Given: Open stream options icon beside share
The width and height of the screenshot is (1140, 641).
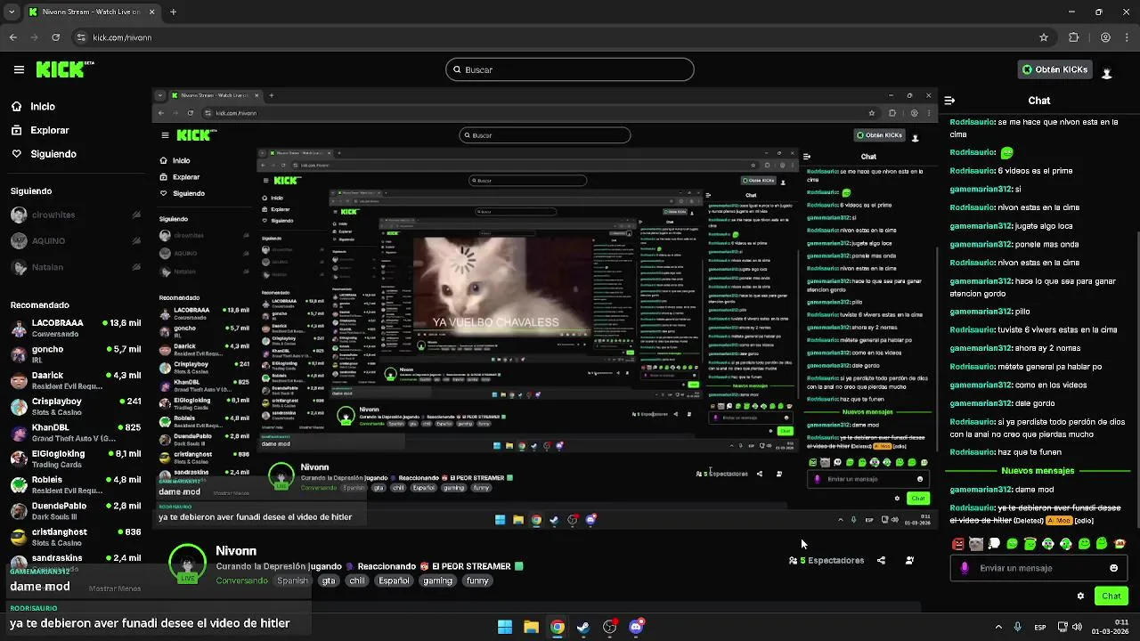Looking at the screenshot, I should click(x=909, y=561).
